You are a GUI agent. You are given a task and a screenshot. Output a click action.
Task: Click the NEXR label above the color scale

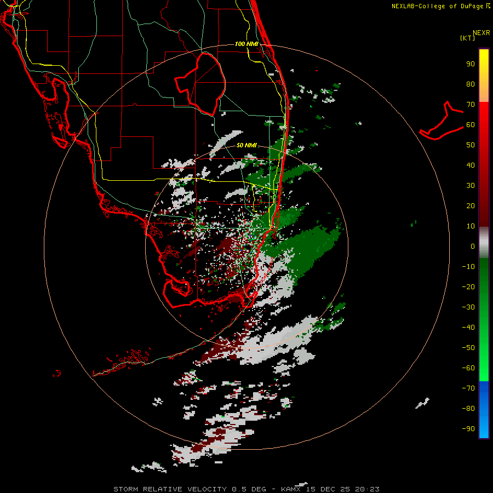[481, 33]
